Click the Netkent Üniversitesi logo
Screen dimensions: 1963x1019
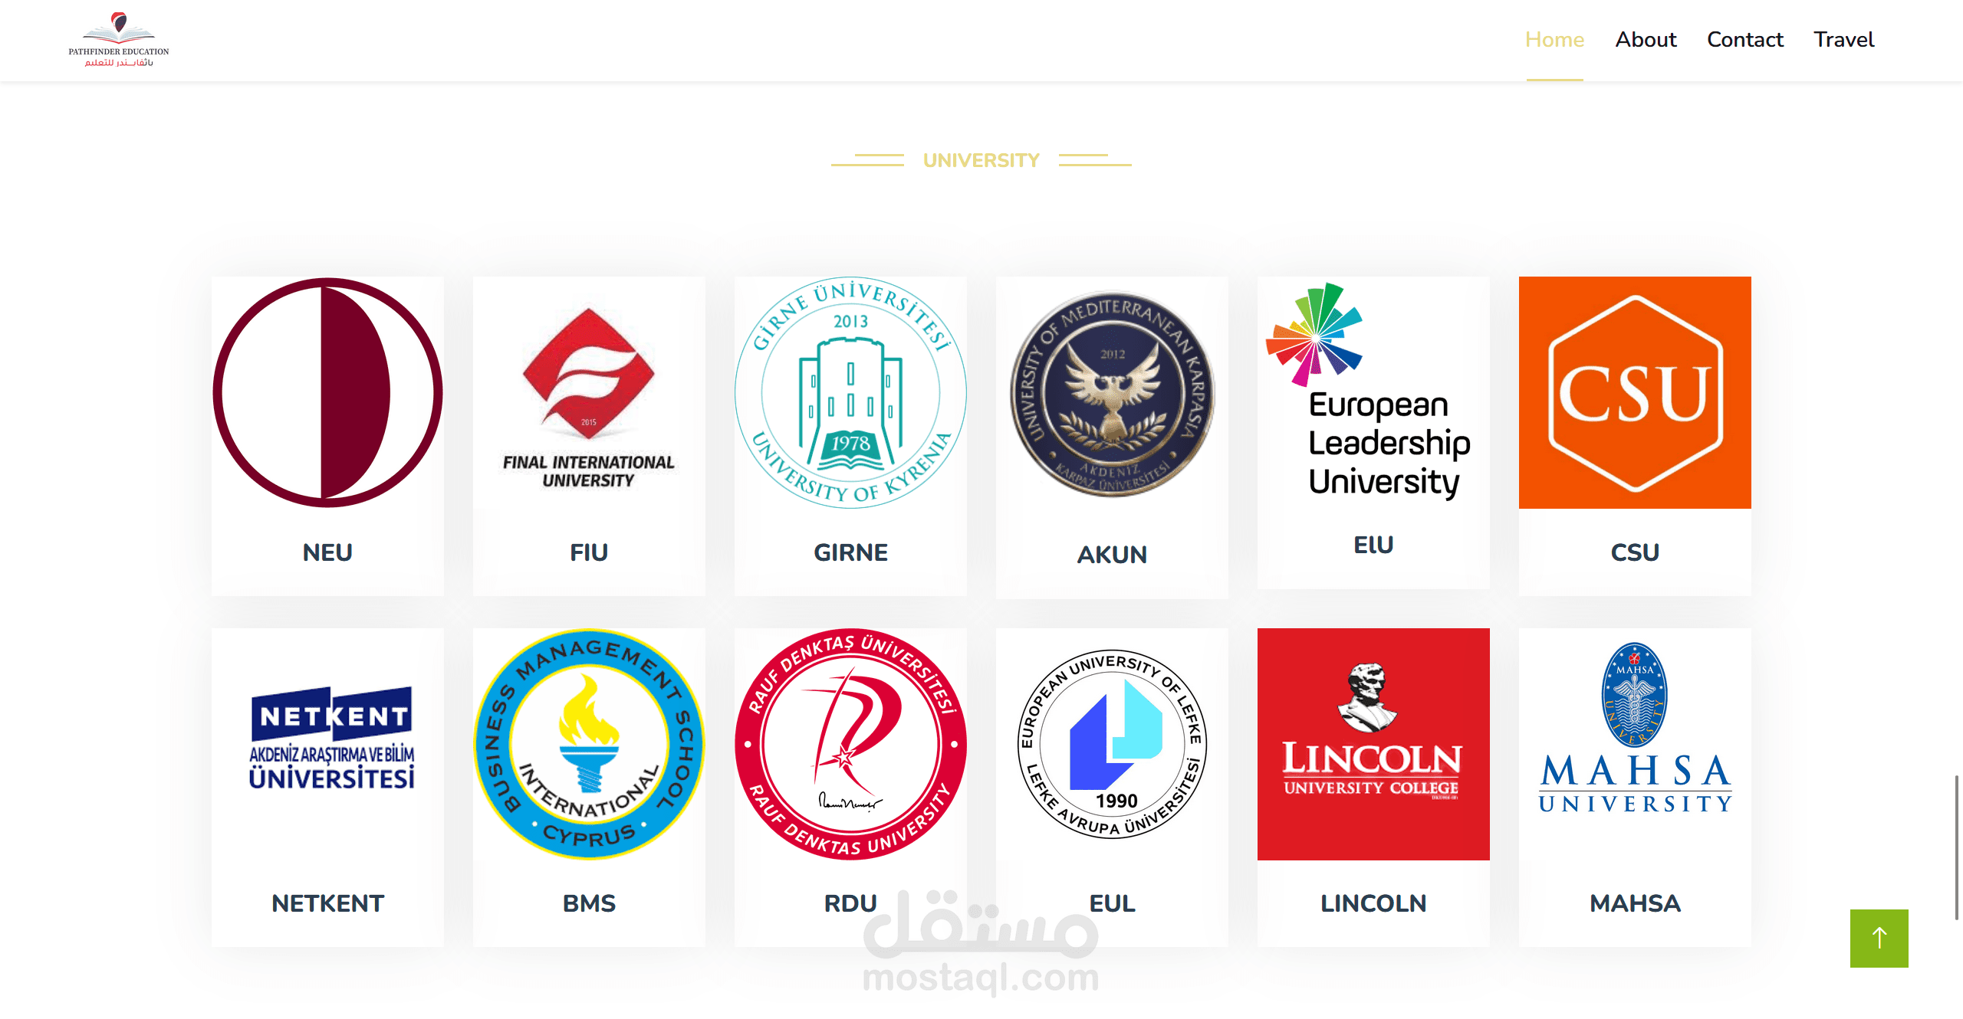coord(331,739)
